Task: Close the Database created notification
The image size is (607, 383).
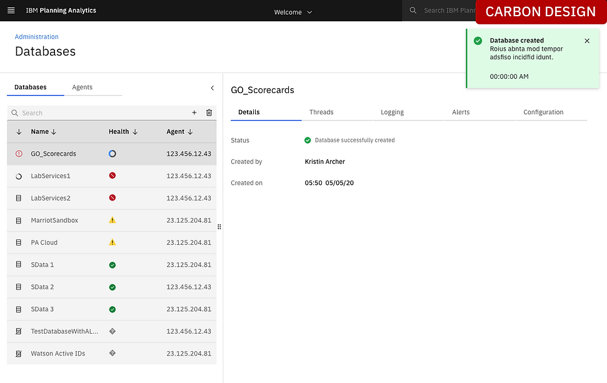Action: pyautogui.click(x=587, y=41)
